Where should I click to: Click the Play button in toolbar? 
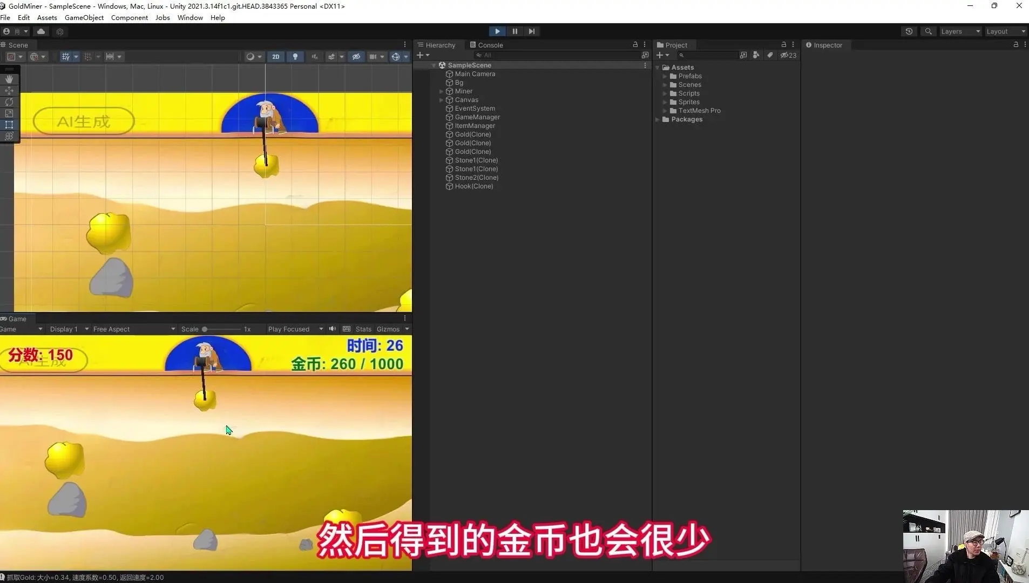click(497, 31)
